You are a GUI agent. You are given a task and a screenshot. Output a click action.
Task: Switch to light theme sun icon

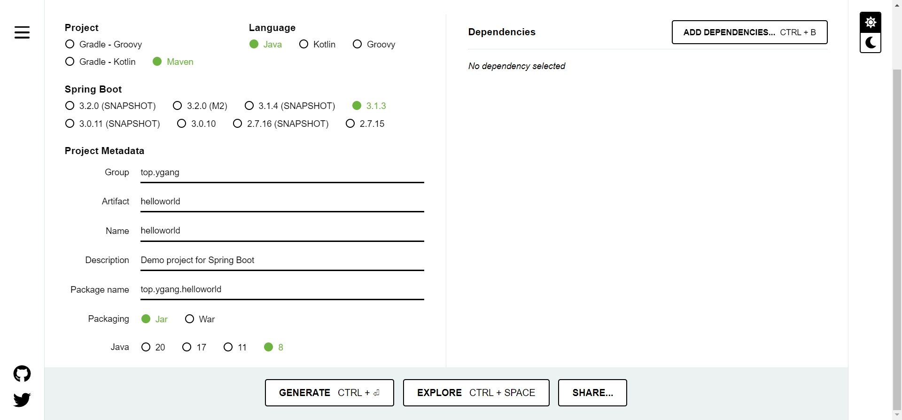(870, 22)
